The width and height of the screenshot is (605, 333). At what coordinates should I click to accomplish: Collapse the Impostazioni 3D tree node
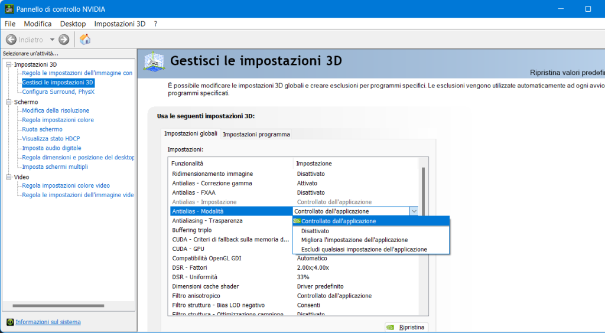[9, 64]
